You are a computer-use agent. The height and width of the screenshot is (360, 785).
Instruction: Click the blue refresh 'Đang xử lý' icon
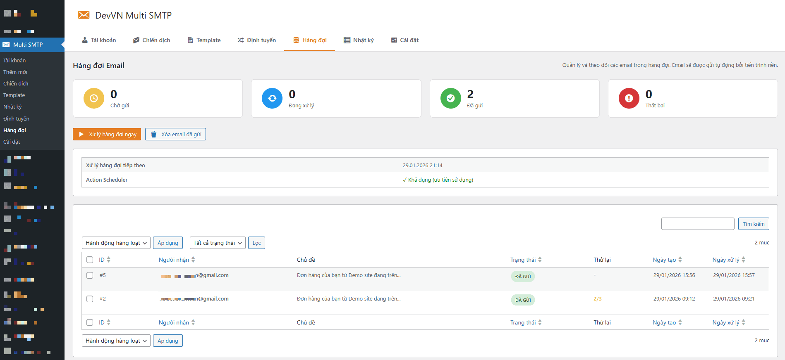coord(272,98)
